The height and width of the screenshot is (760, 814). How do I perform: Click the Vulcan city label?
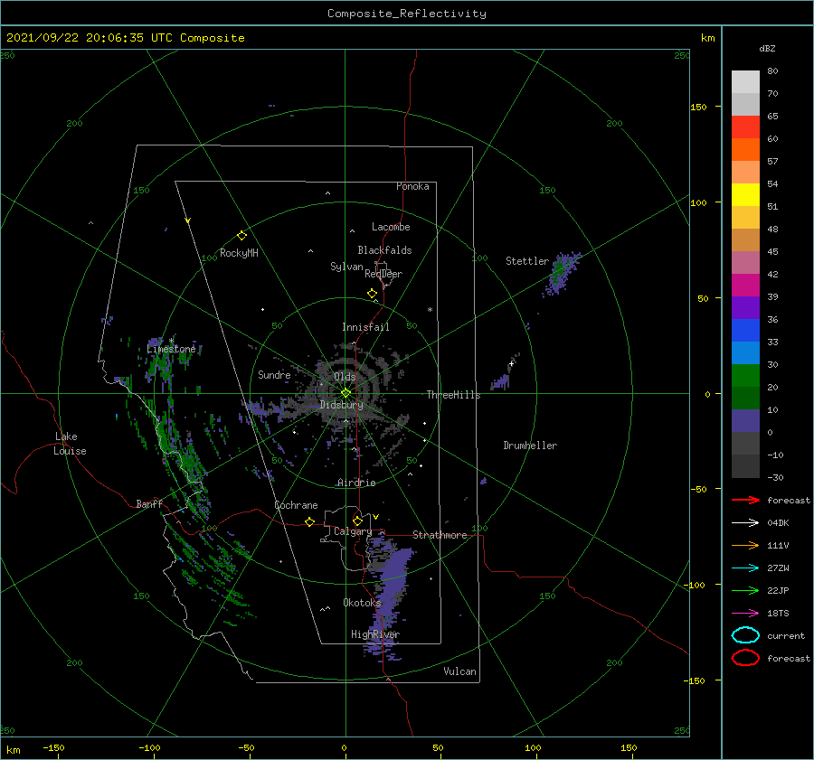click(x=460, y=671)
